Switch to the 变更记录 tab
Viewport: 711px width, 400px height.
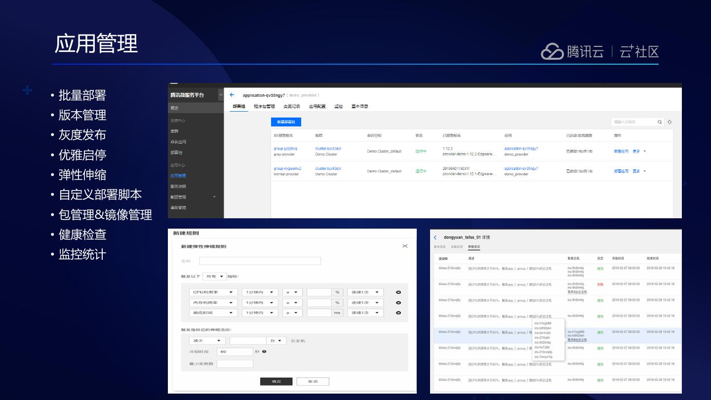point(292,106)
